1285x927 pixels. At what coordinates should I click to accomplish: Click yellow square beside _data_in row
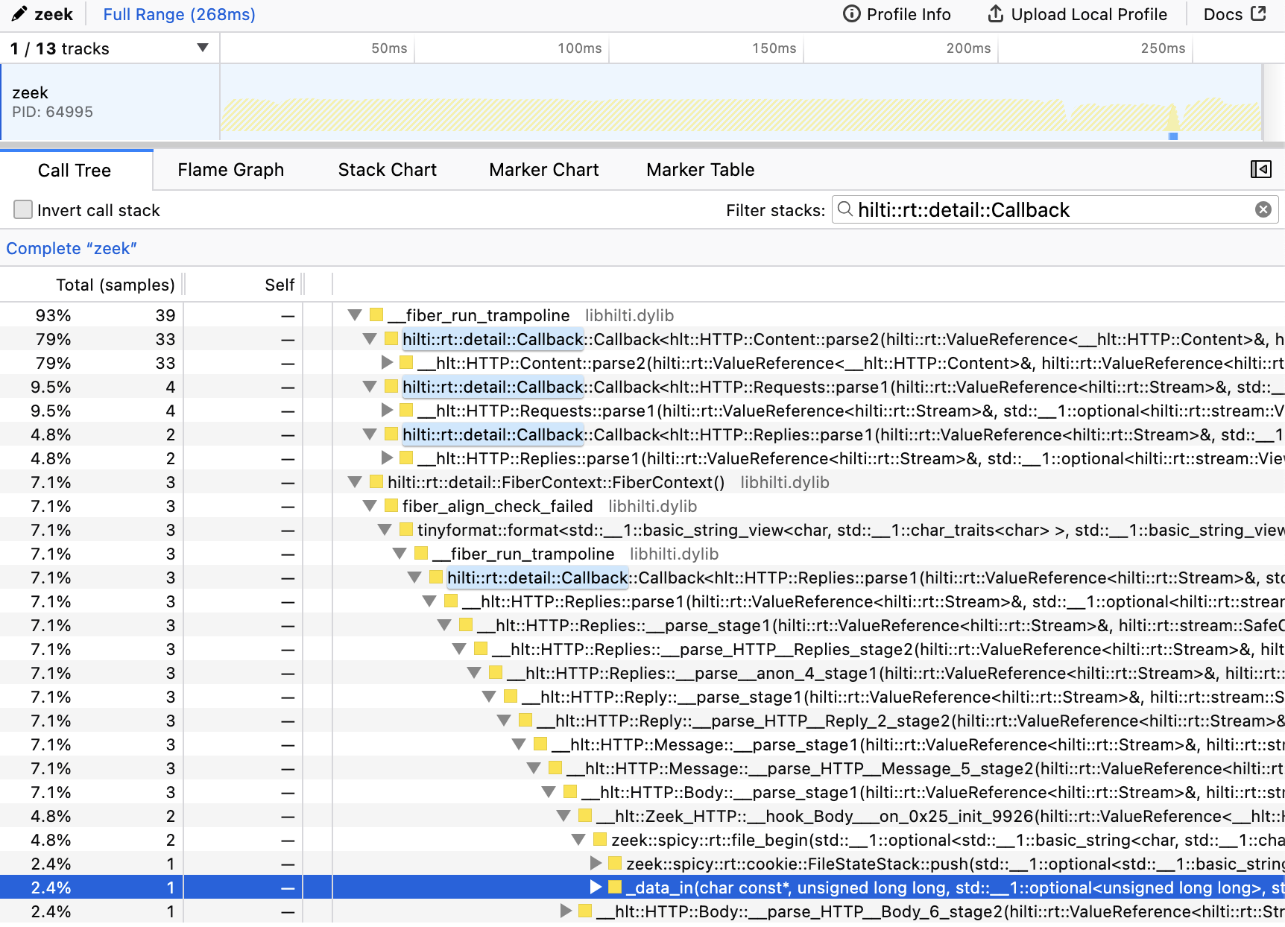[x=615, y=888]
